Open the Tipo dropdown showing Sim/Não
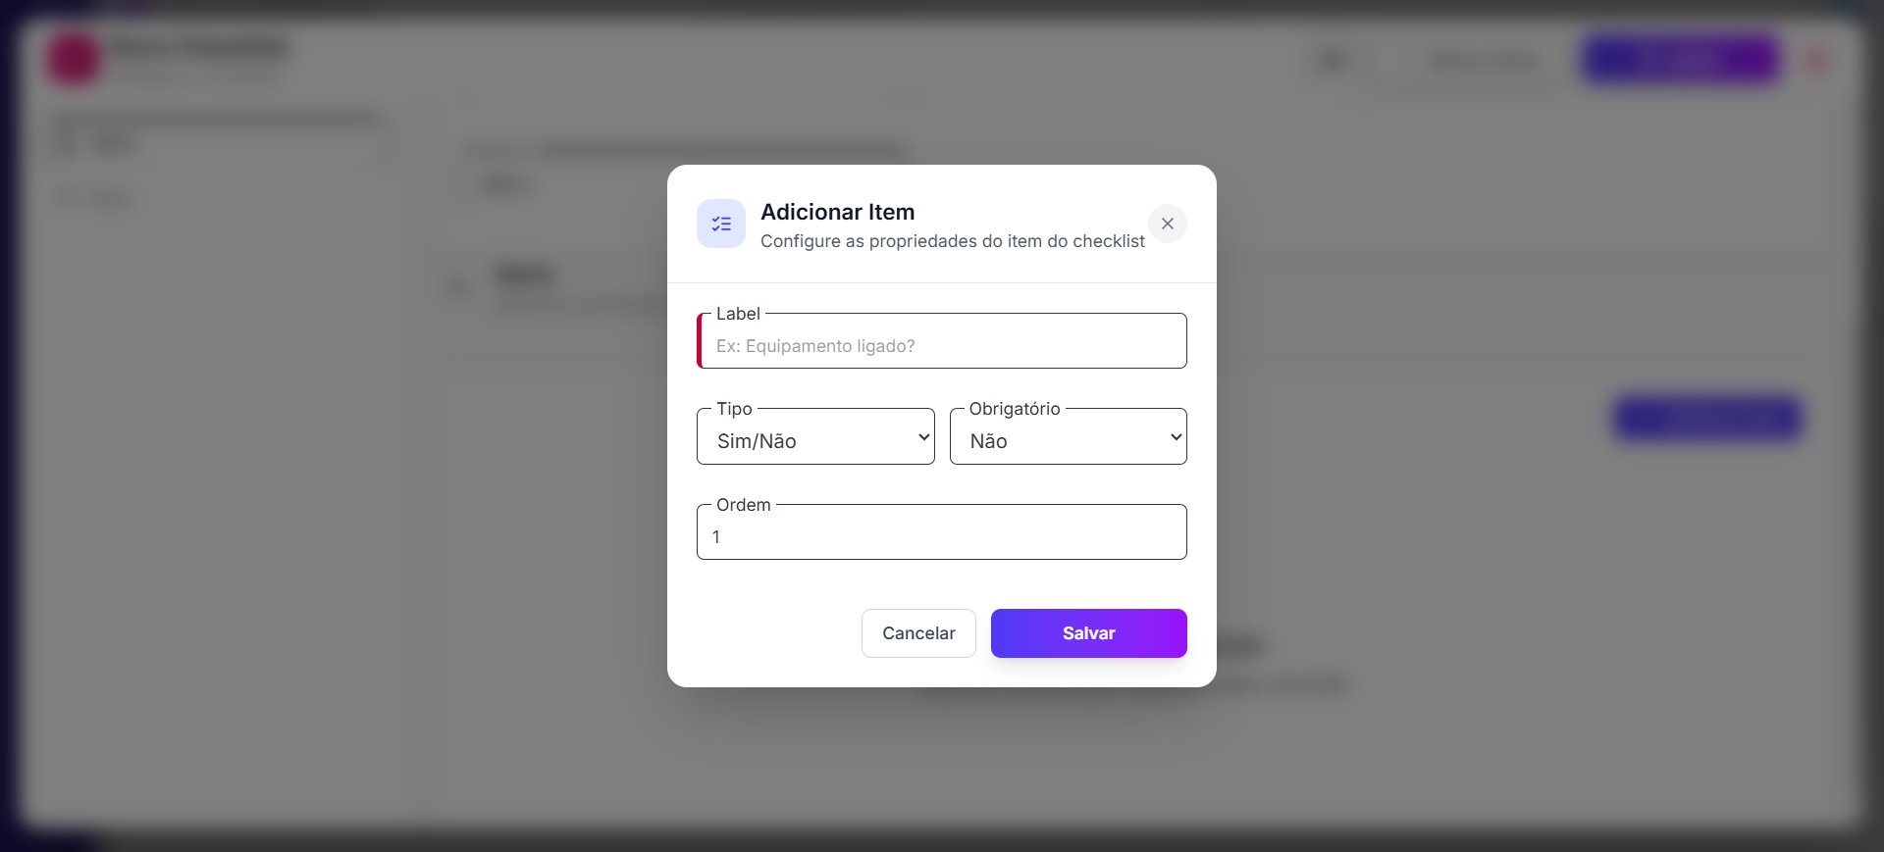Screen dimensions: 1884x852 coord(805,440)
